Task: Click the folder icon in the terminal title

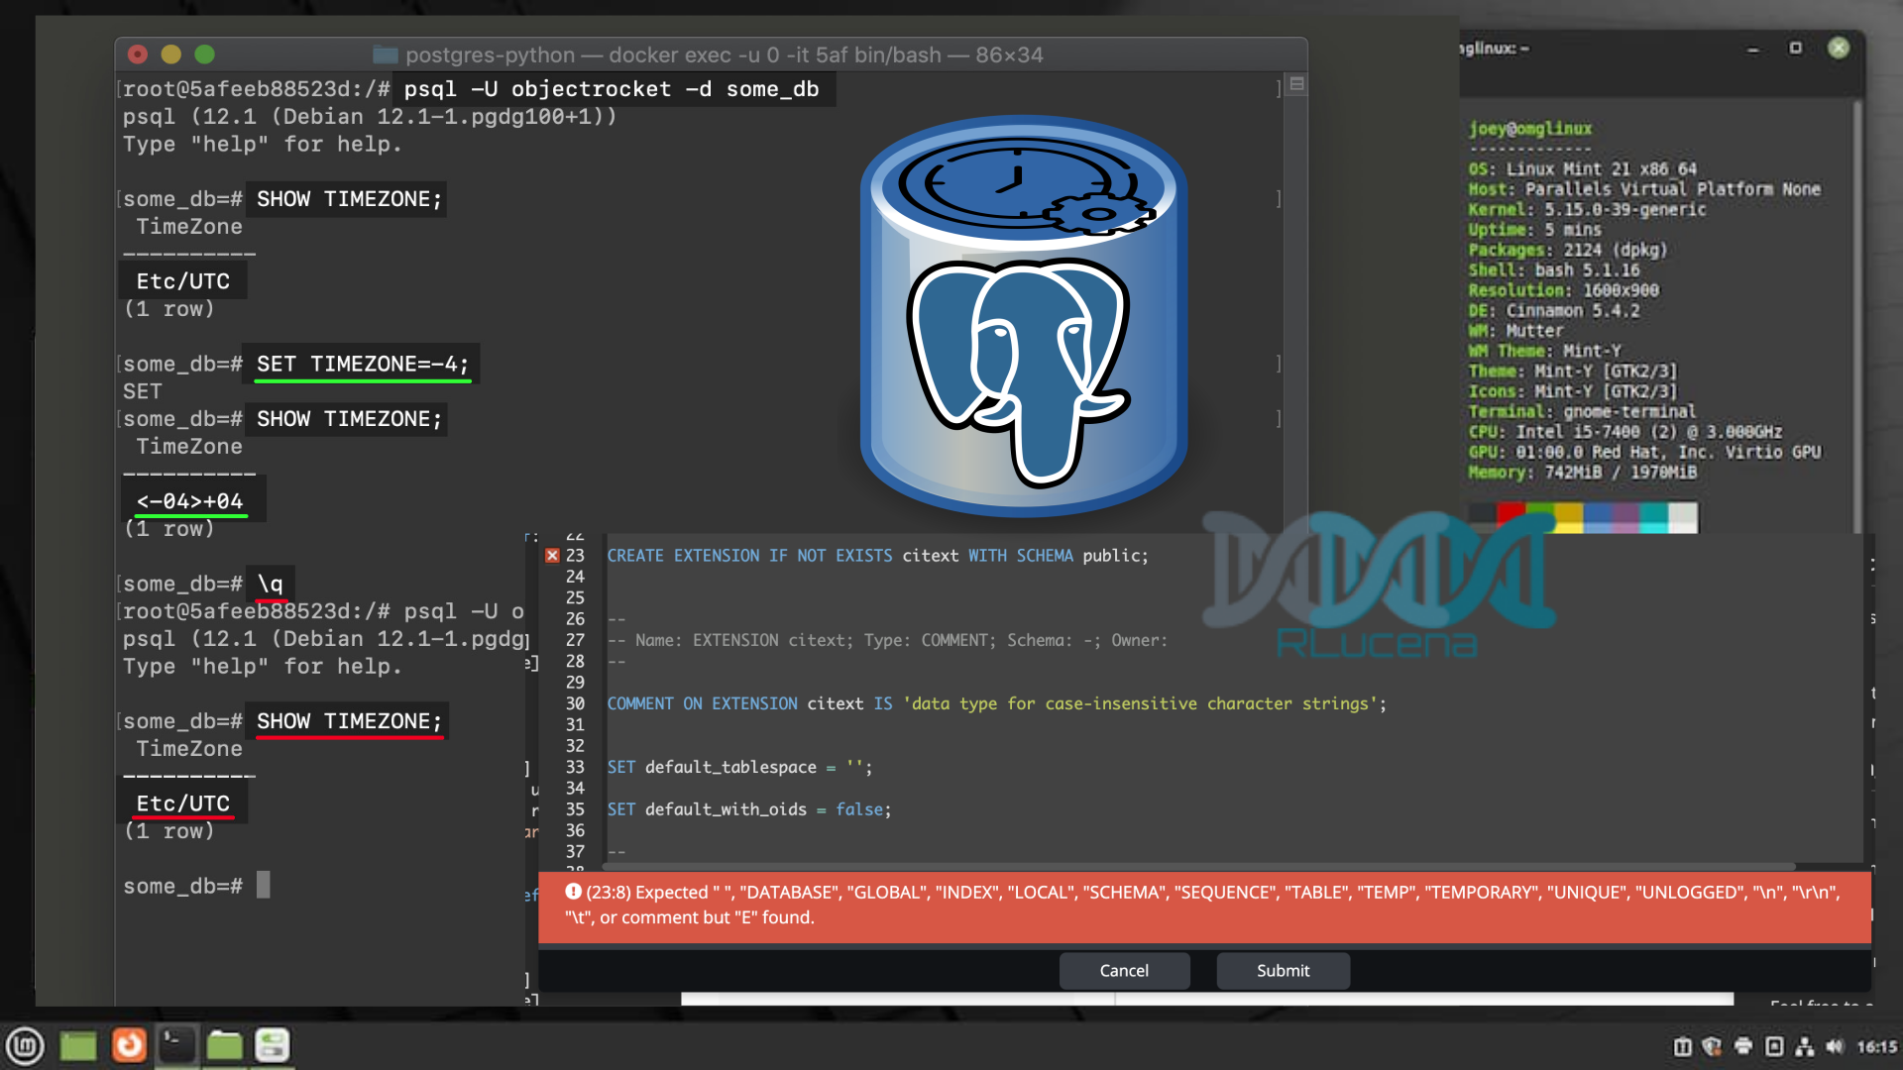Action: [386, 55]
